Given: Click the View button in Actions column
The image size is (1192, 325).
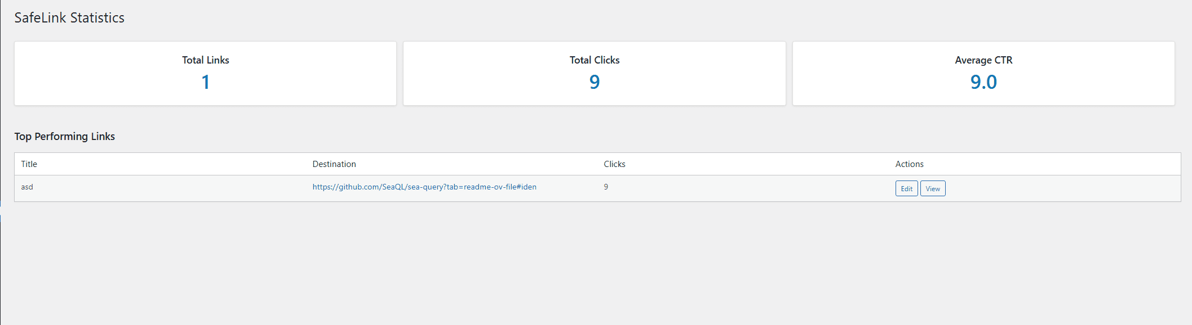Looking at the screenshot, I should tap(933, 188).
